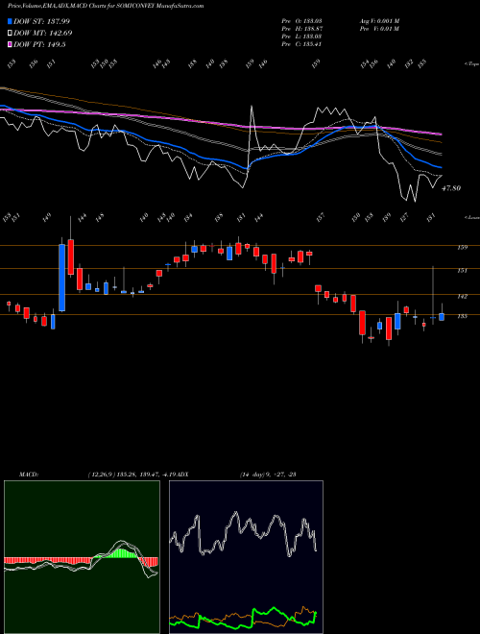Select the 'DOW PT: 149.5' legend text
The width and height of the screenshot is (480, 634).
[x=39, y=44]
